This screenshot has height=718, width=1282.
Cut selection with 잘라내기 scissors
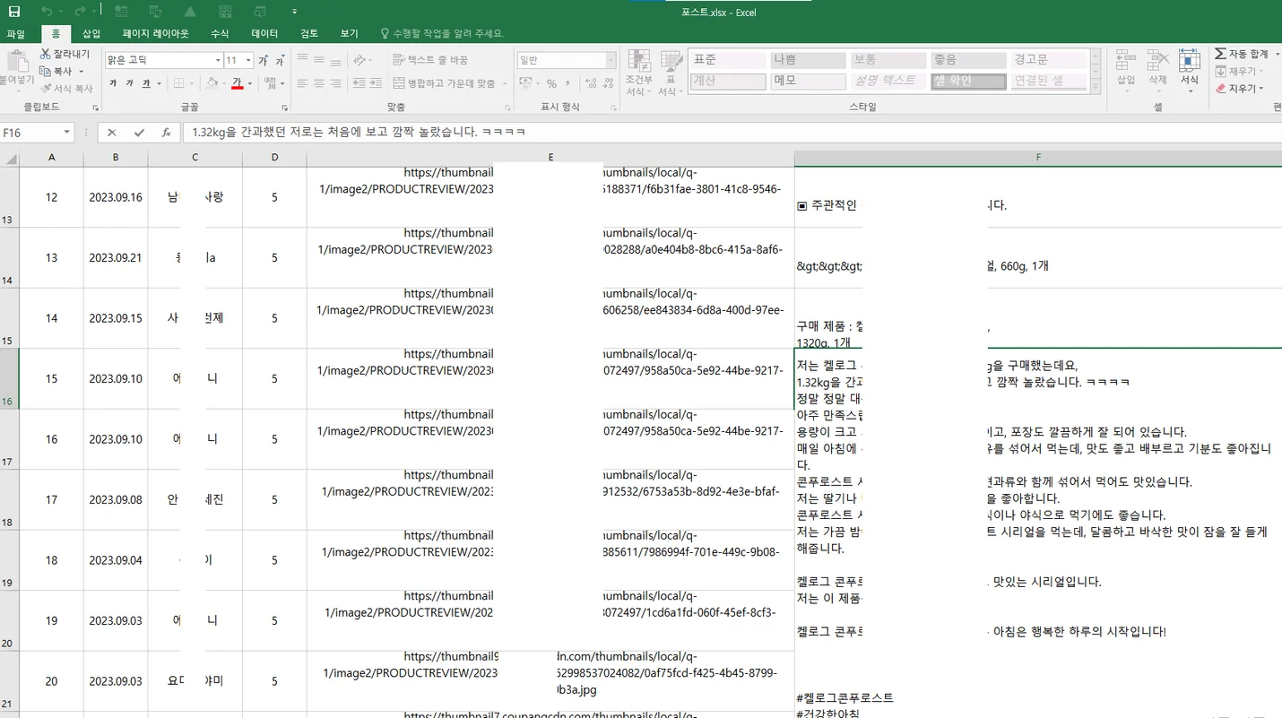[65, 55]
